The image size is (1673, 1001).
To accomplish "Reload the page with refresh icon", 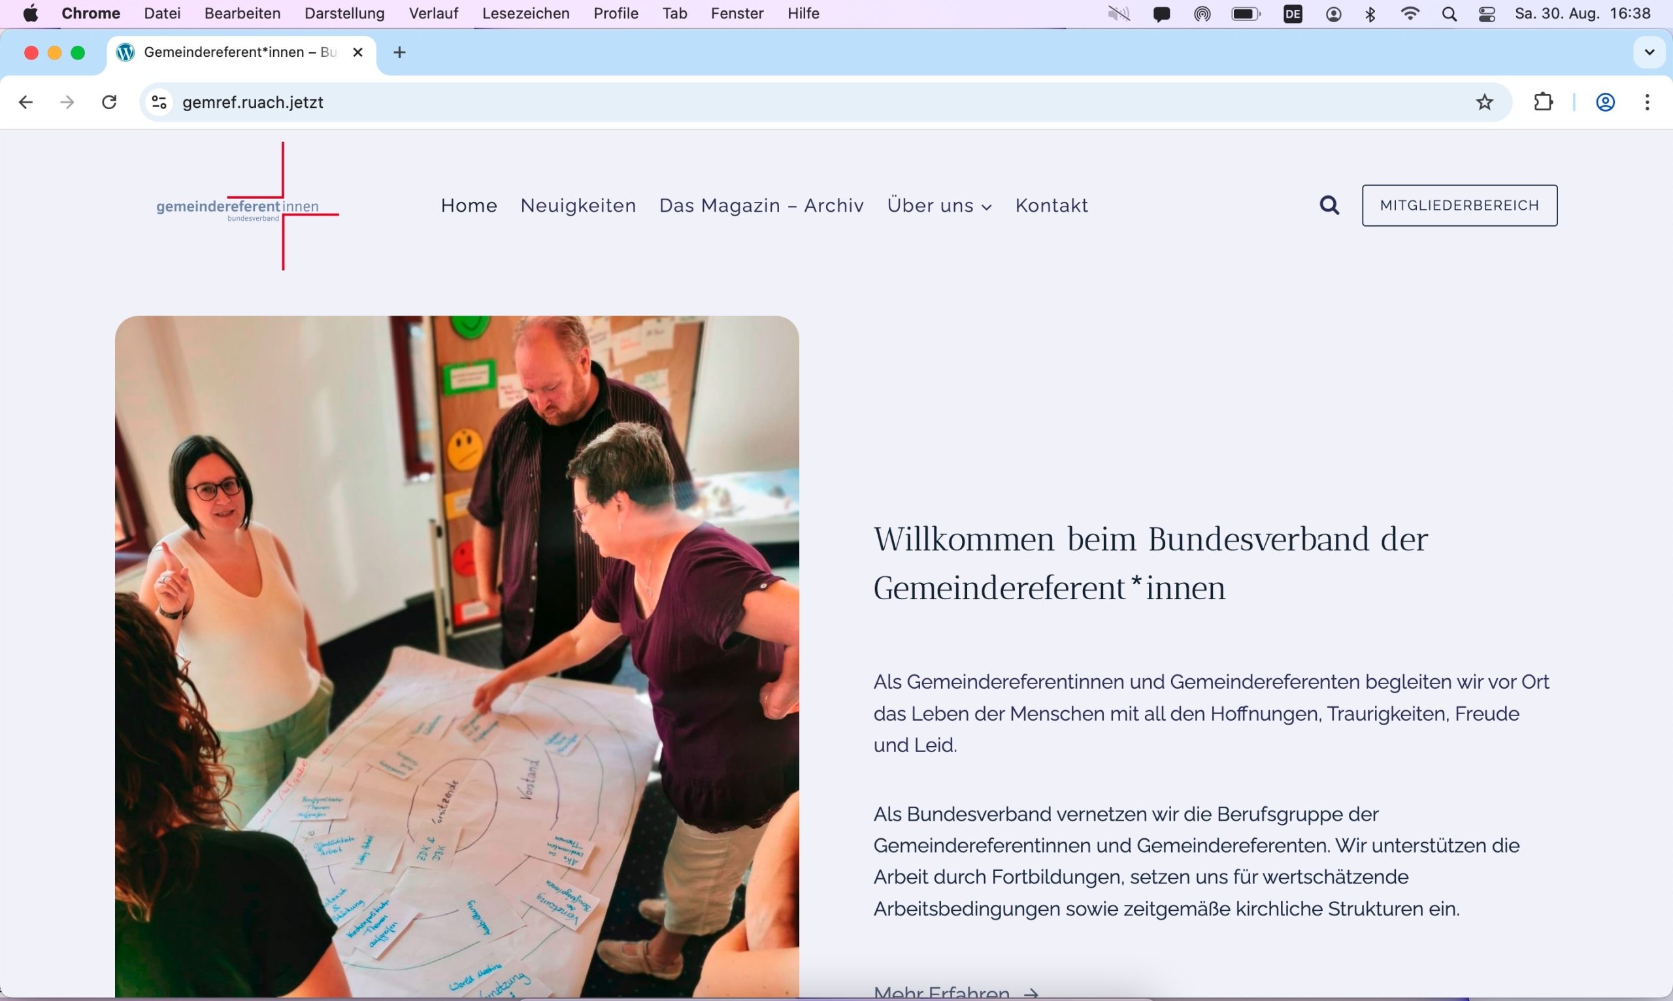I will (x=109, y=102).
